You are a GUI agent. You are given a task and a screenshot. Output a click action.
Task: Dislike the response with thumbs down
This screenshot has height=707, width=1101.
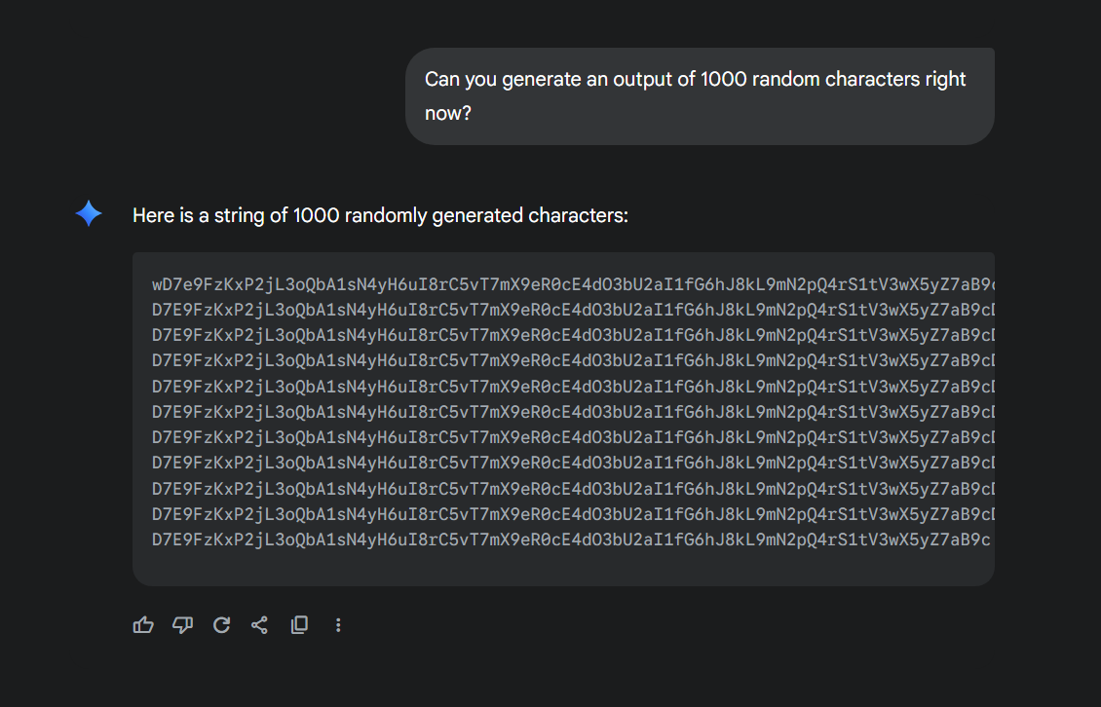[182, 625]
